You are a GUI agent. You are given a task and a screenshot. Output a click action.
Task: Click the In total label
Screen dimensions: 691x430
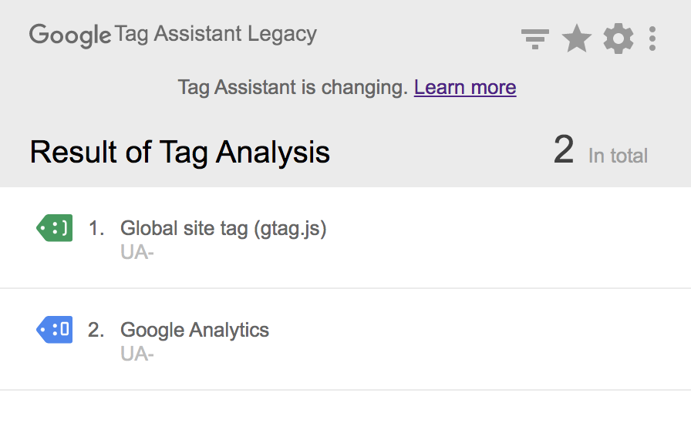pyautogui.click(x=618, y=156)
